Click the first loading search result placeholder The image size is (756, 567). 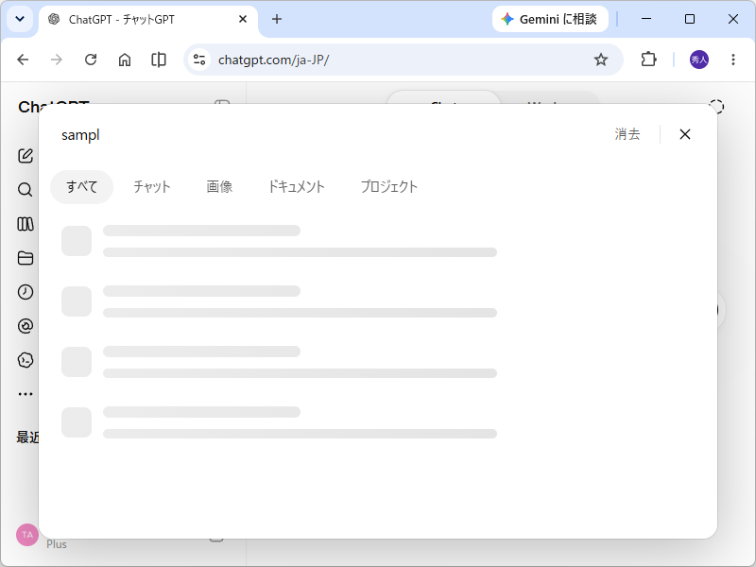(279, 241)
